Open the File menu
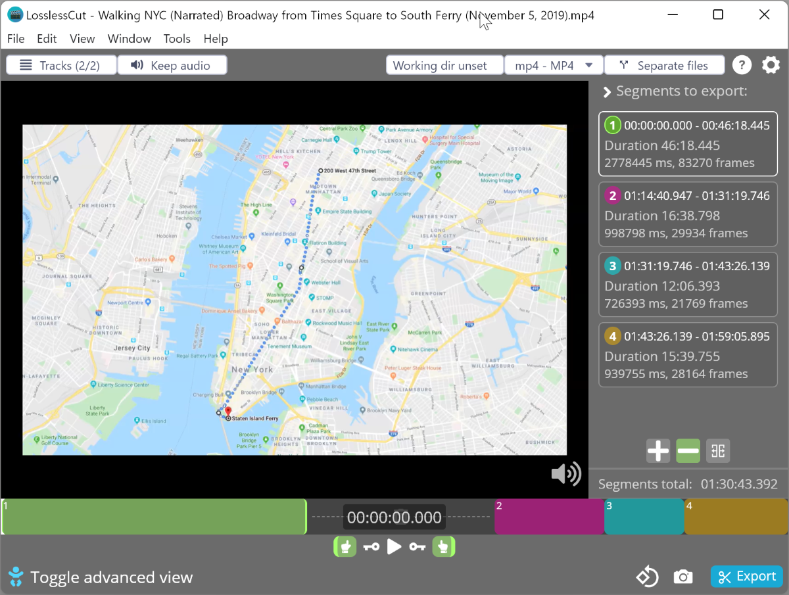 click(x=16, y=39)
